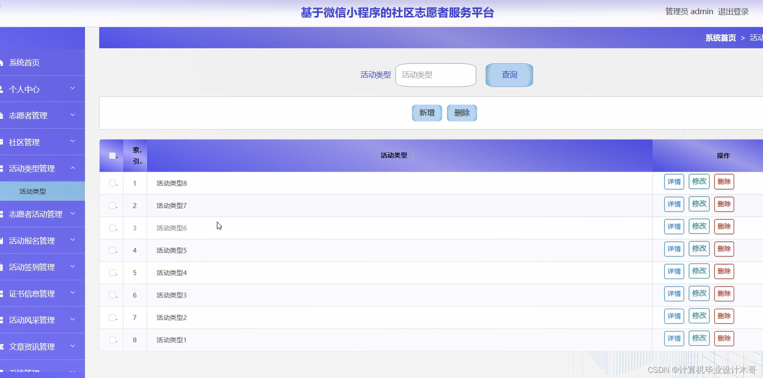Check the box for row 活动类型2
The height and width of the screenshot is (378, 763).
pos(112,318)
